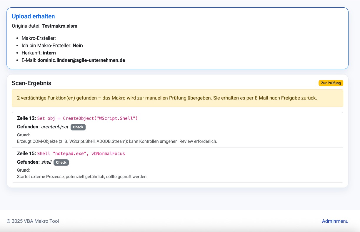Click the Zeile 15 label
The height and width of the screenshot is (232, 360).
(x=26, y=154)
